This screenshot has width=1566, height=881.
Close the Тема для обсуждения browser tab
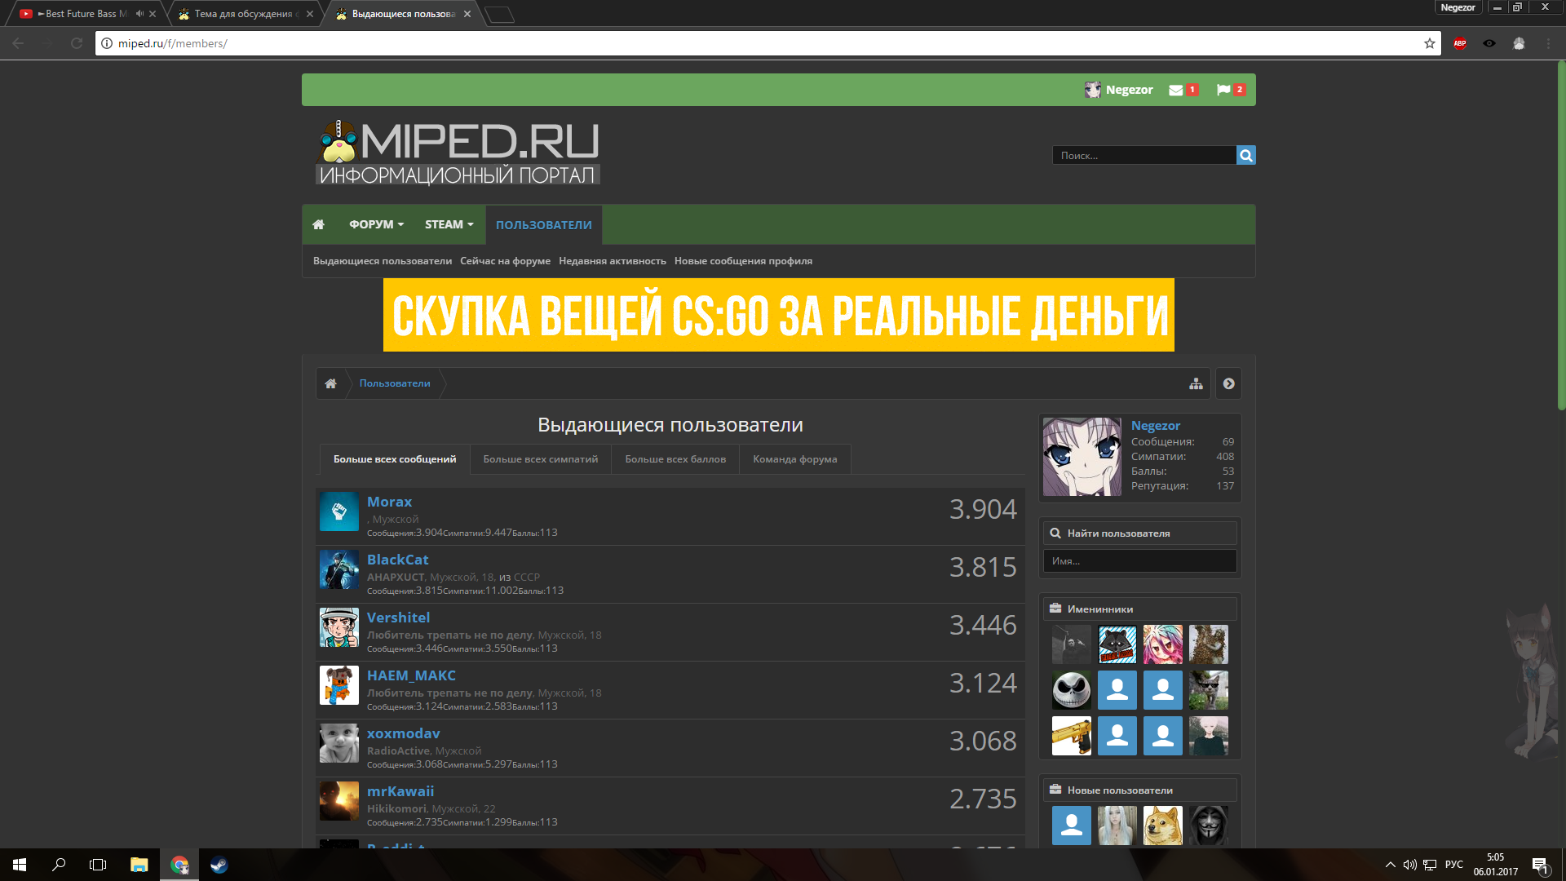(x=310, y=14)
